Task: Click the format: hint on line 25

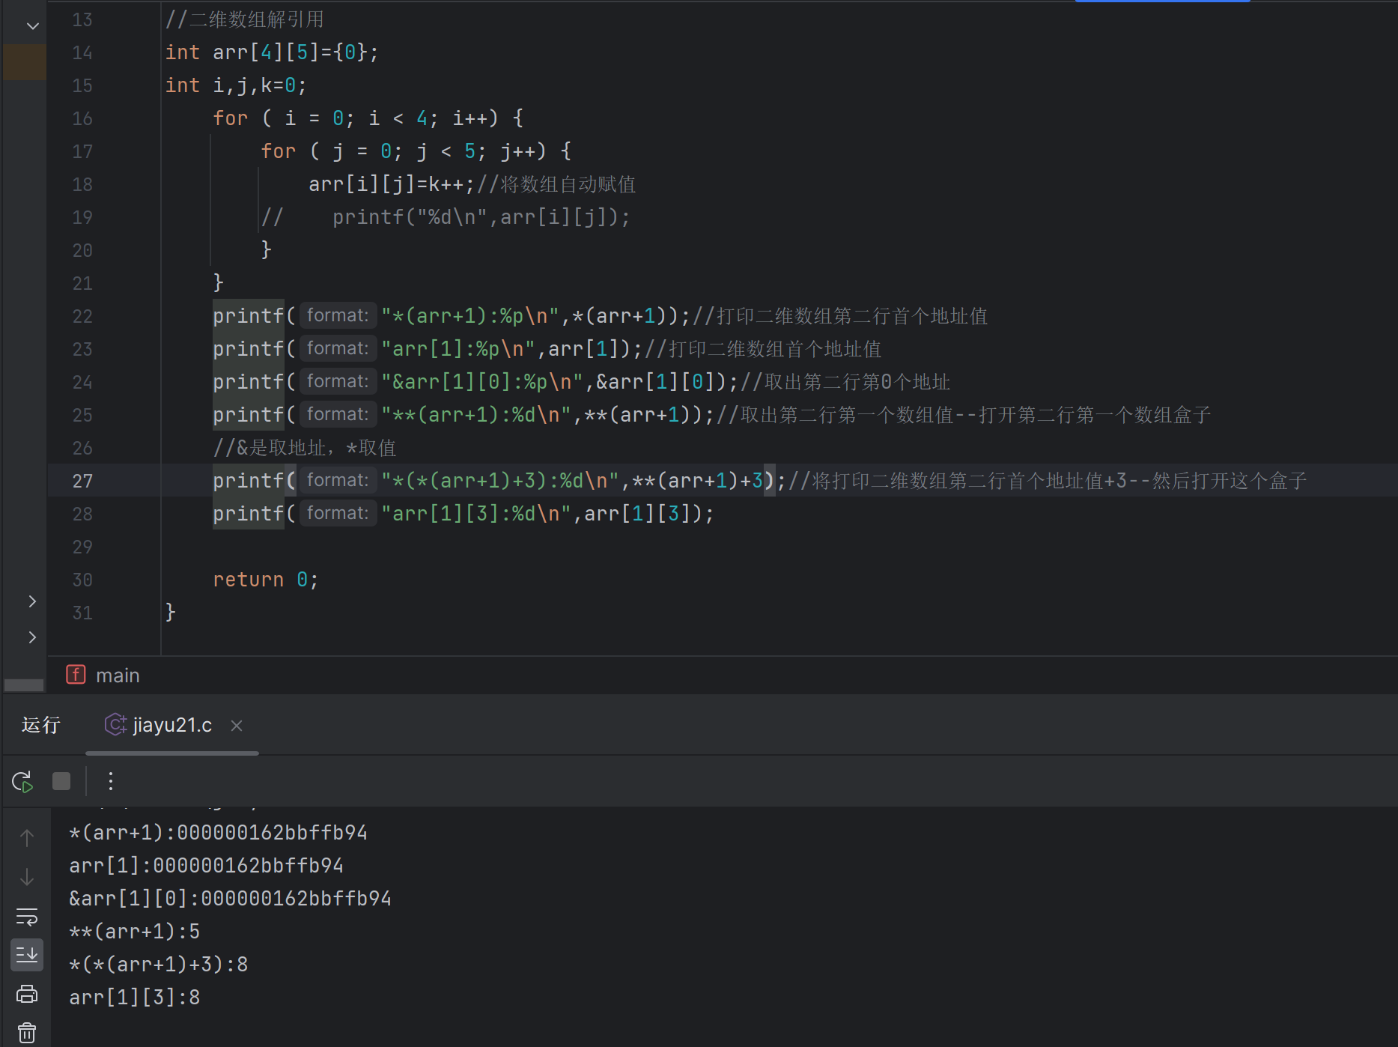Action: [x=338, y=414]
